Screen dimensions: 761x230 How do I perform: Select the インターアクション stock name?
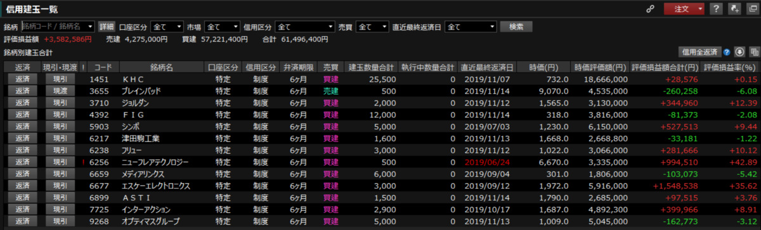tap(146, 210)
